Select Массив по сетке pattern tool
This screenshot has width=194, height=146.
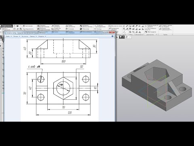tap(115, 26)
